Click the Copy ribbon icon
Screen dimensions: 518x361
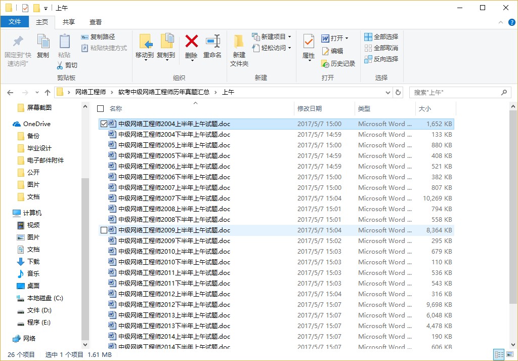pos(43,42)
